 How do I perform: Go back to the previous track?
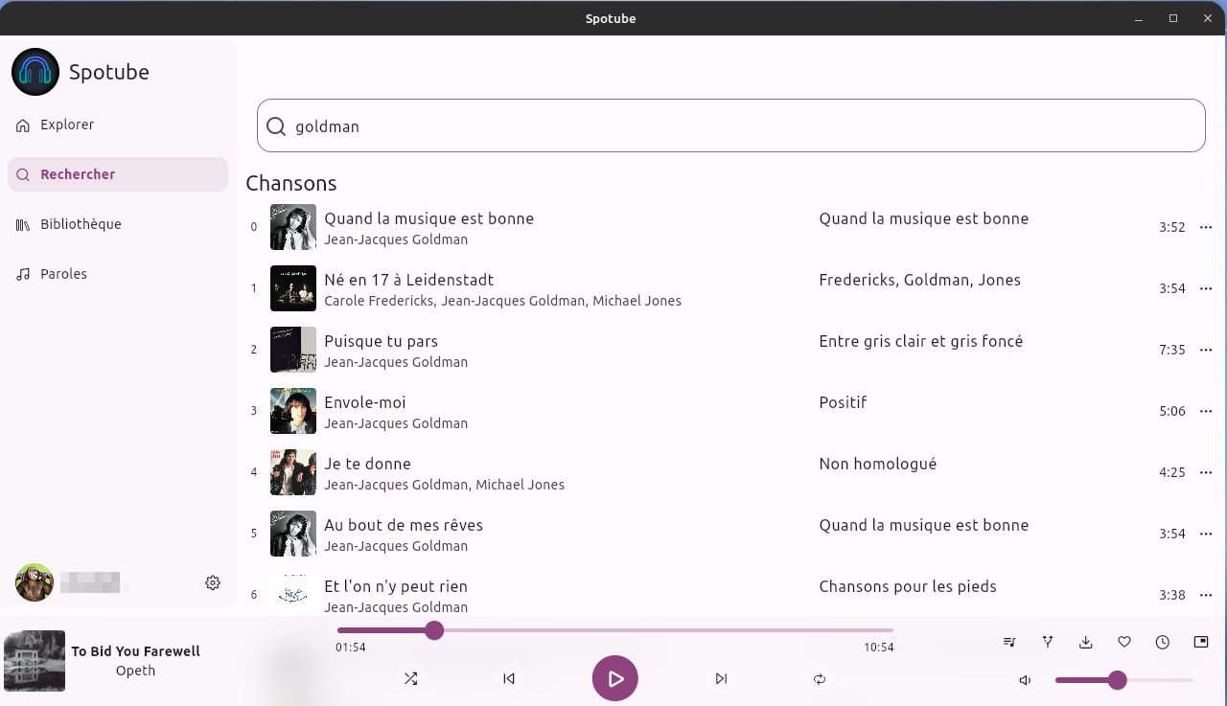tap(509, 678)
